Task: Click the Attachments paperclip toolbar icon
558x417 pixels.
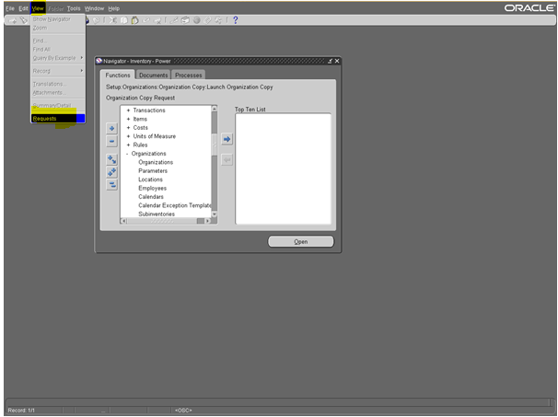Action: tap(207, 20)
